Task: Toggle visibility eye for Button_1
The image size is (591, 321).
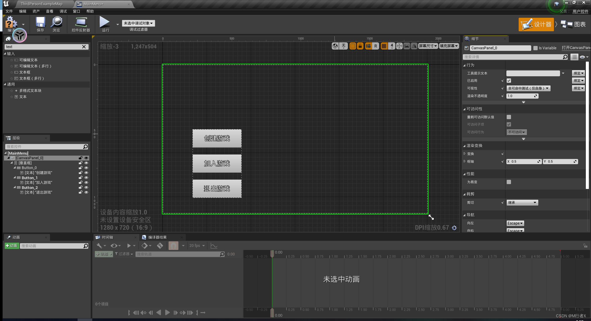Action: coord(86,178)
